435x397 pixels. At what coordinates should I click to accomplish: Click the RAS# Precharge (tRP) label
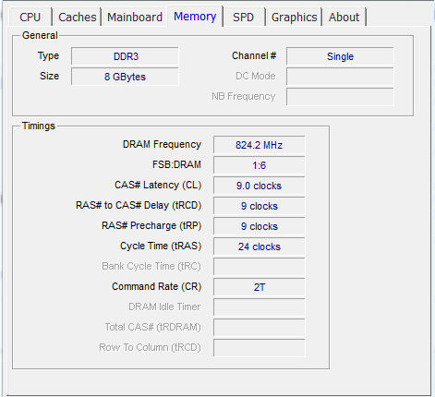[151, 225]
